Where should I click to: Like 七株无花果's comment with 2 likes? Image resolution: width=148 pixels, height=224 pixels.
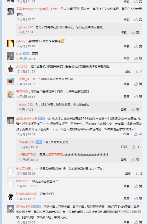[139, 174]
